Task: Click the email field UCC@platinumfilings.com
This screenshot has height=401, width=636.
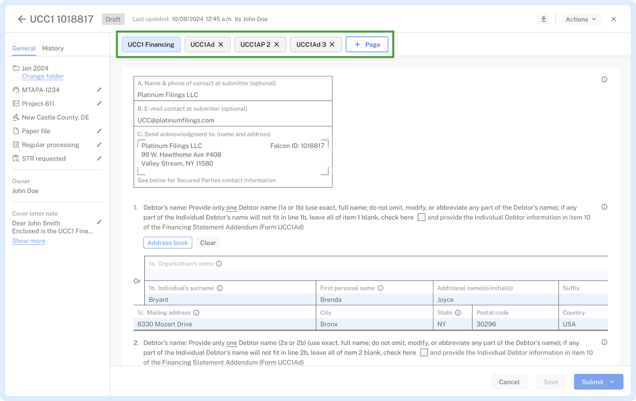Action: (233, 120)
